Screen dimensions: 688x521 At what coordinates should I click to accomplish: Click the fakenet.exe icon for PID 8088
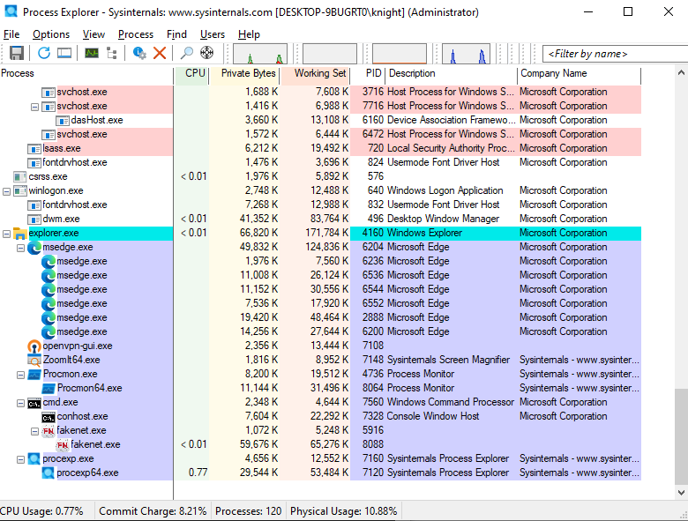(x=63, y=444)
